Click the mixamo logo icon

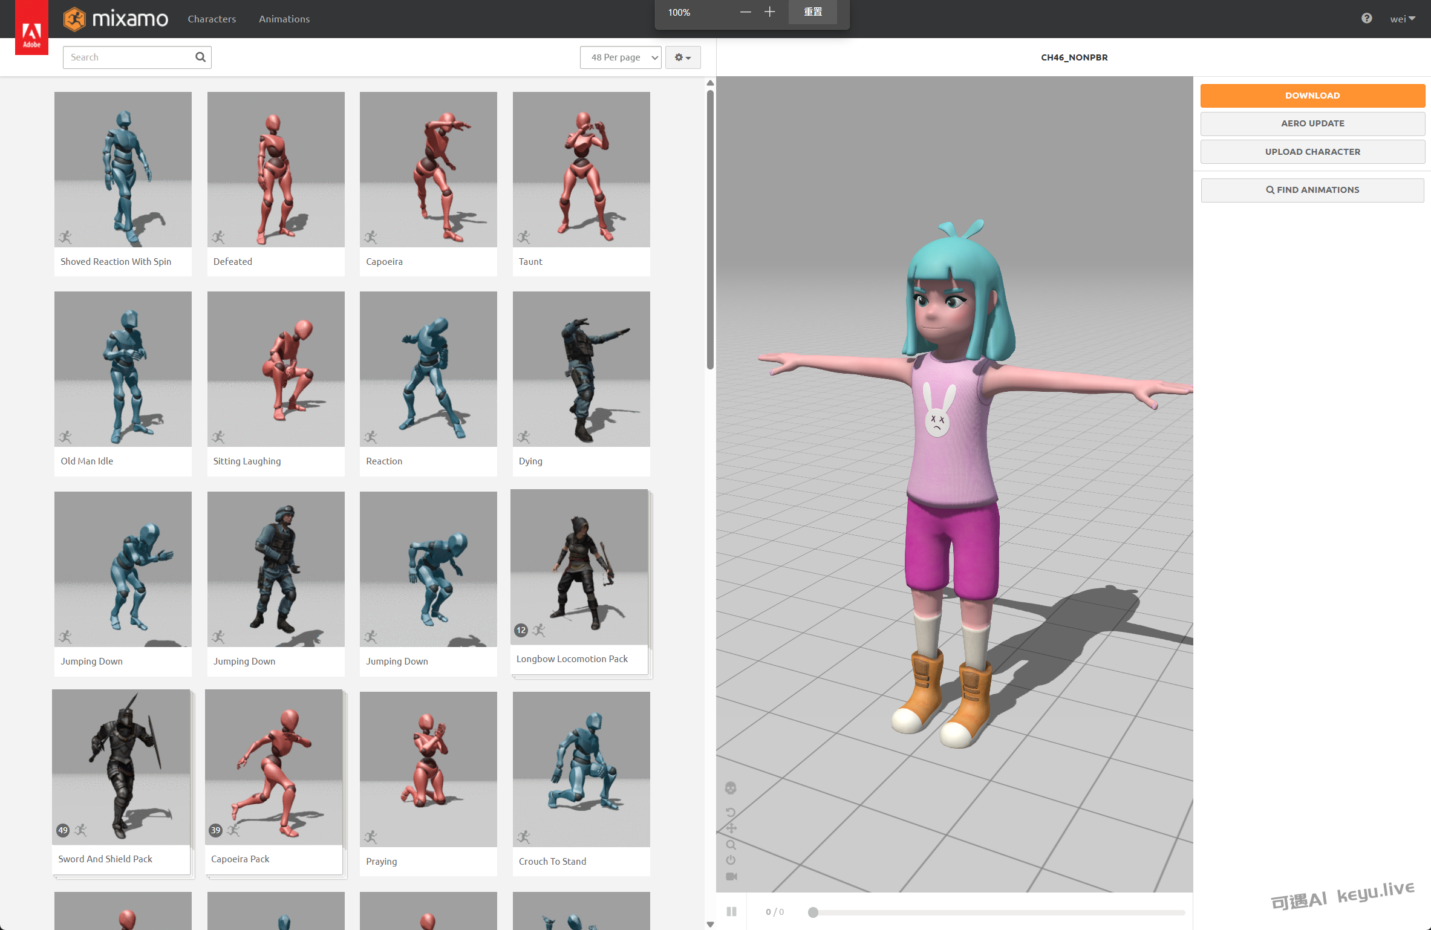(x=75, y=19)
